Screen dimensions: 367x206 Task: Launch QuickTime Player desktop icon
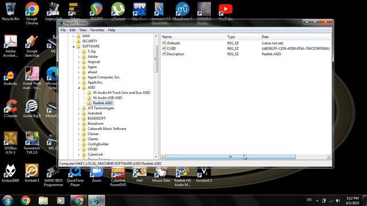pos(75,177)
